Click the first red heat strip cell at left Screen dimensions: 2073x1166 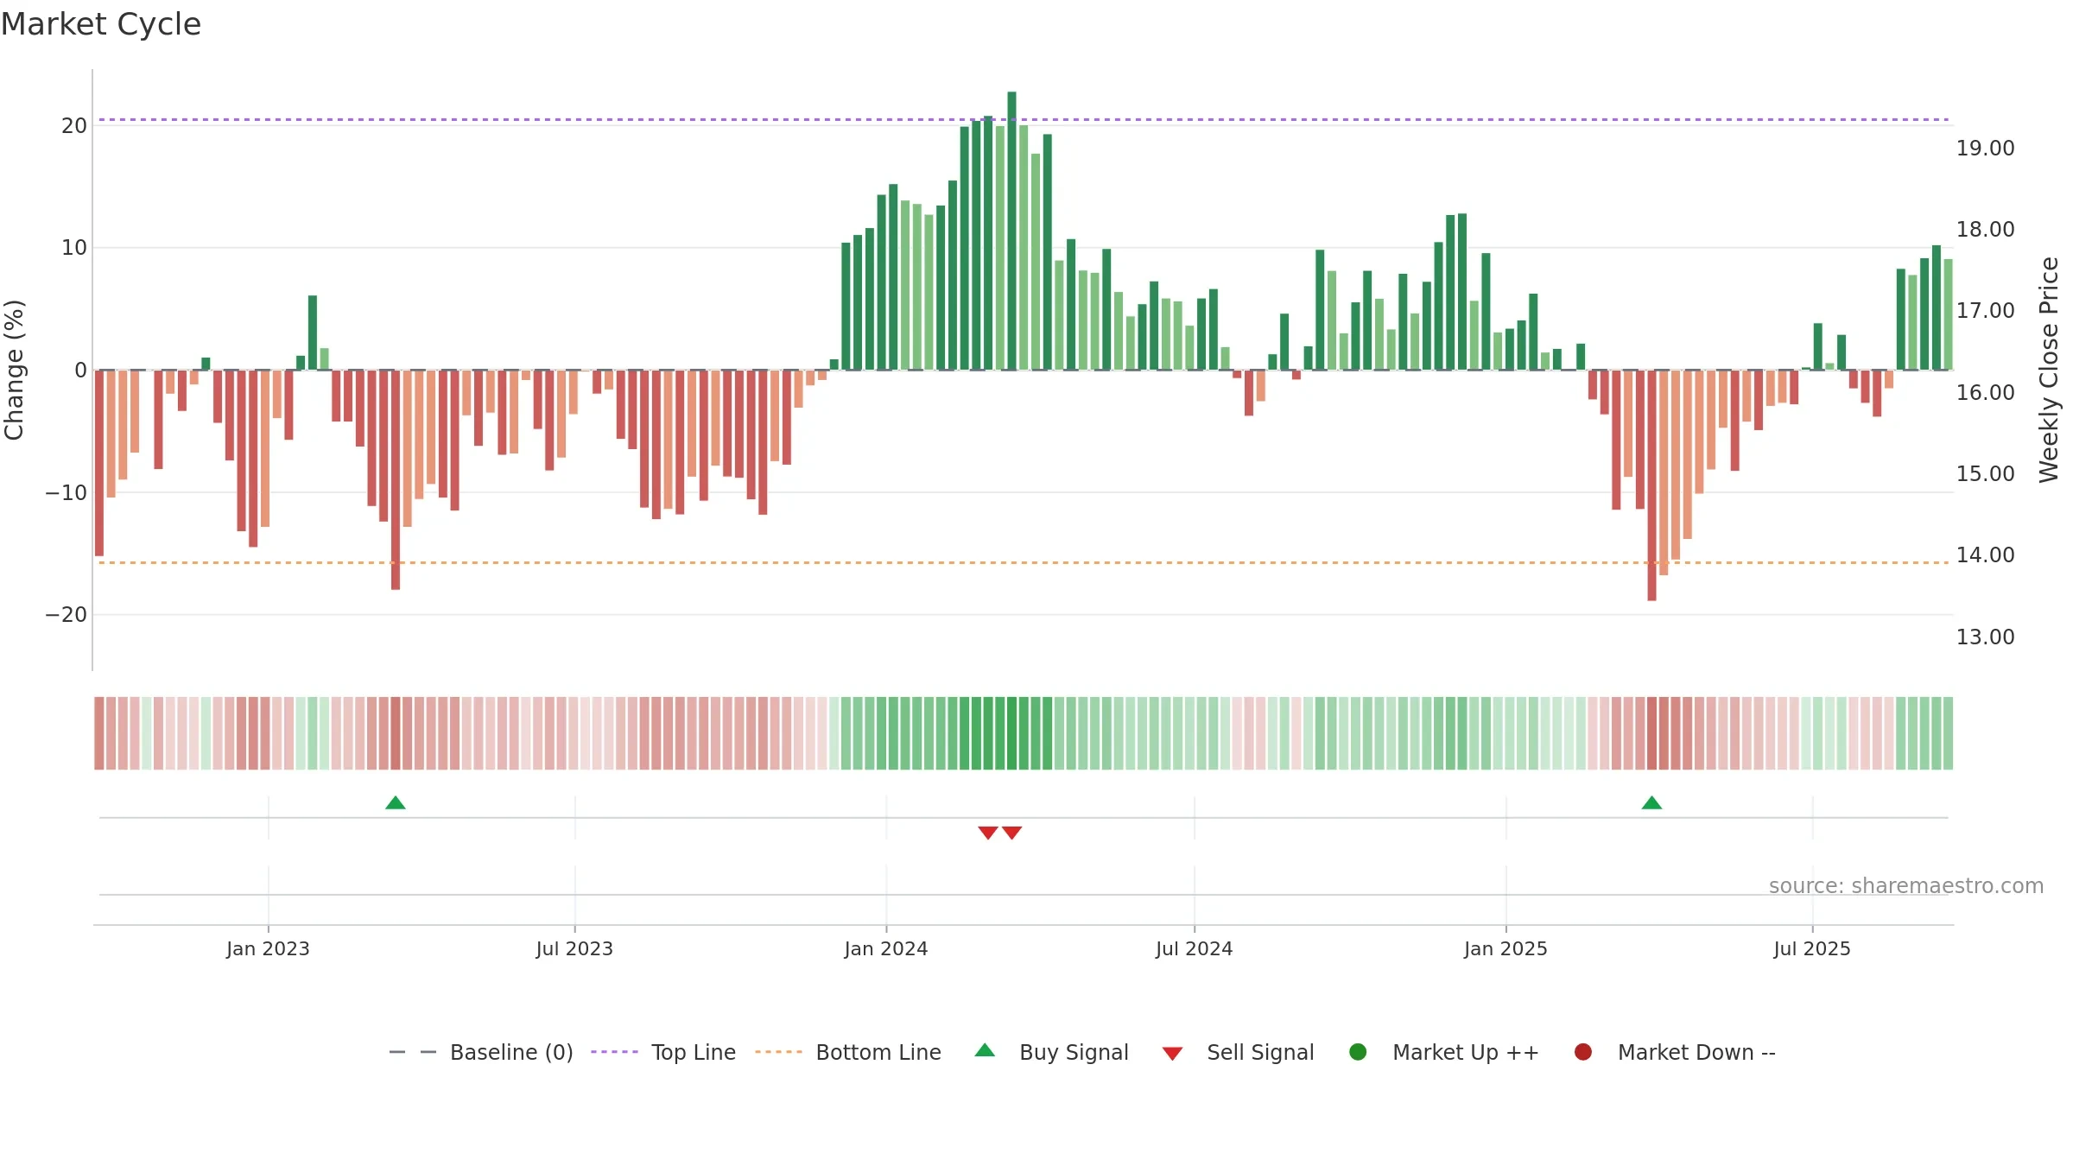(x=99, y=733)
